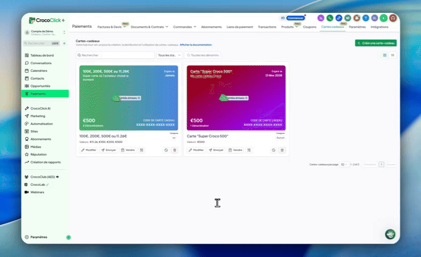Collapse the left sidebar with green arrow
The image size is (421, 257).
coord(68,237)
